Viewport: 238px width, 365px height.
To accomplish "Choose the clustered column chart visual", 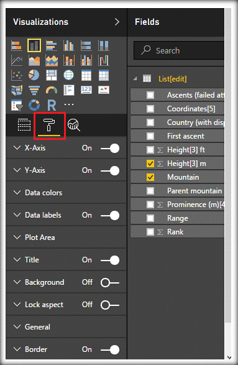I will [69, 45].
